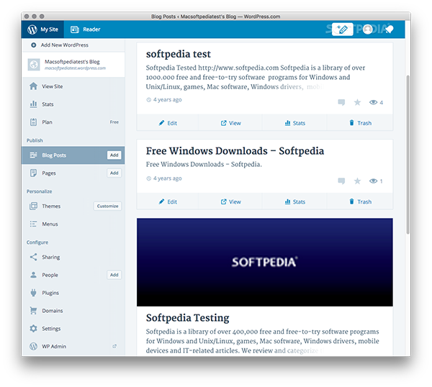Screen dimensions: 432x387
Task: Click the WP Admin WordPress icon
Action: 33,346
